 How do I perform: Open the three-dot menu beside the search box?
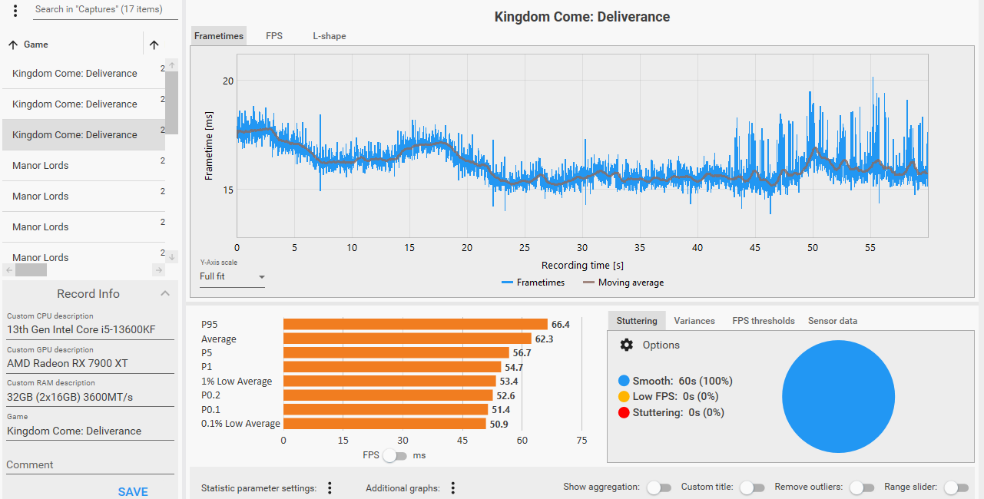click(15, 11)
